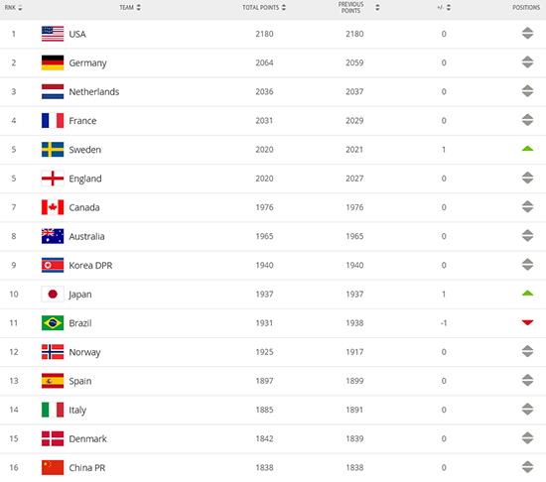Viewport: 546px width, 482px height.
Task: Click Japan's green up position arrow
Action: pos(527,294)
